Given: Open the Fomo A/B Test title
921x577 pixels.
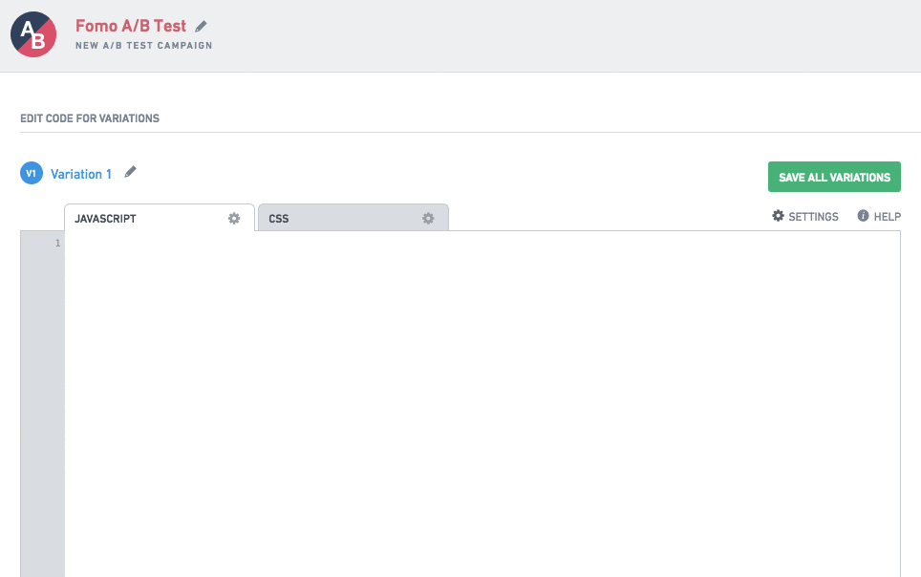Looking at the screenshot, I should pos(130,26).
